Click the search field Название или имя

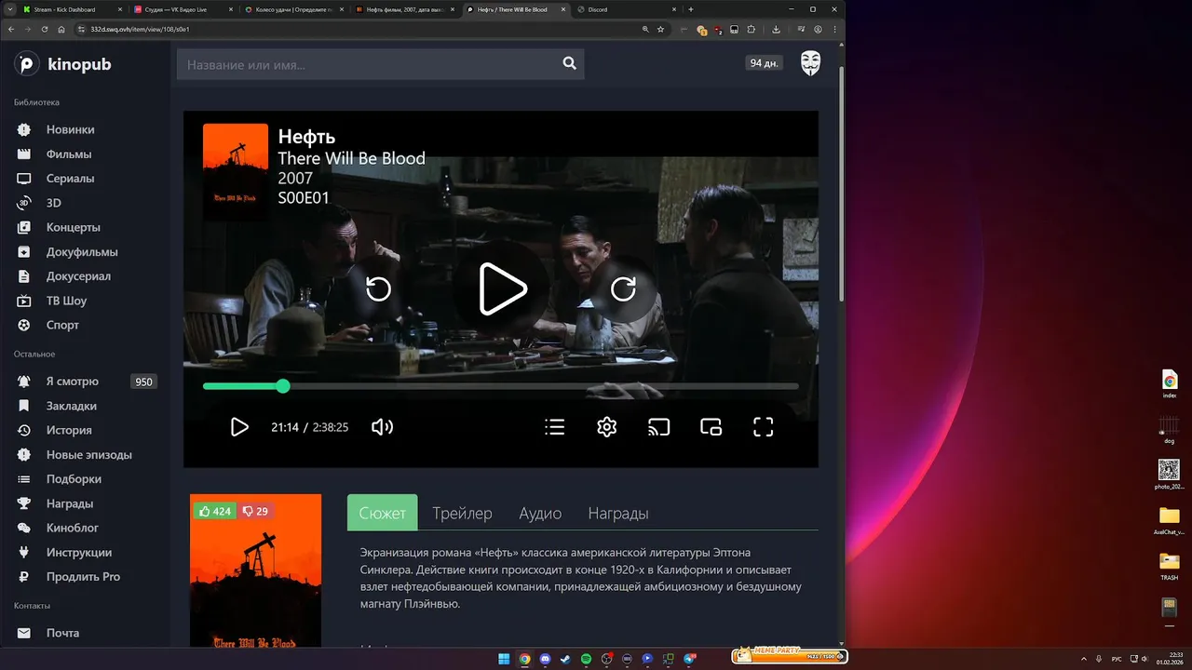(368, 64)
